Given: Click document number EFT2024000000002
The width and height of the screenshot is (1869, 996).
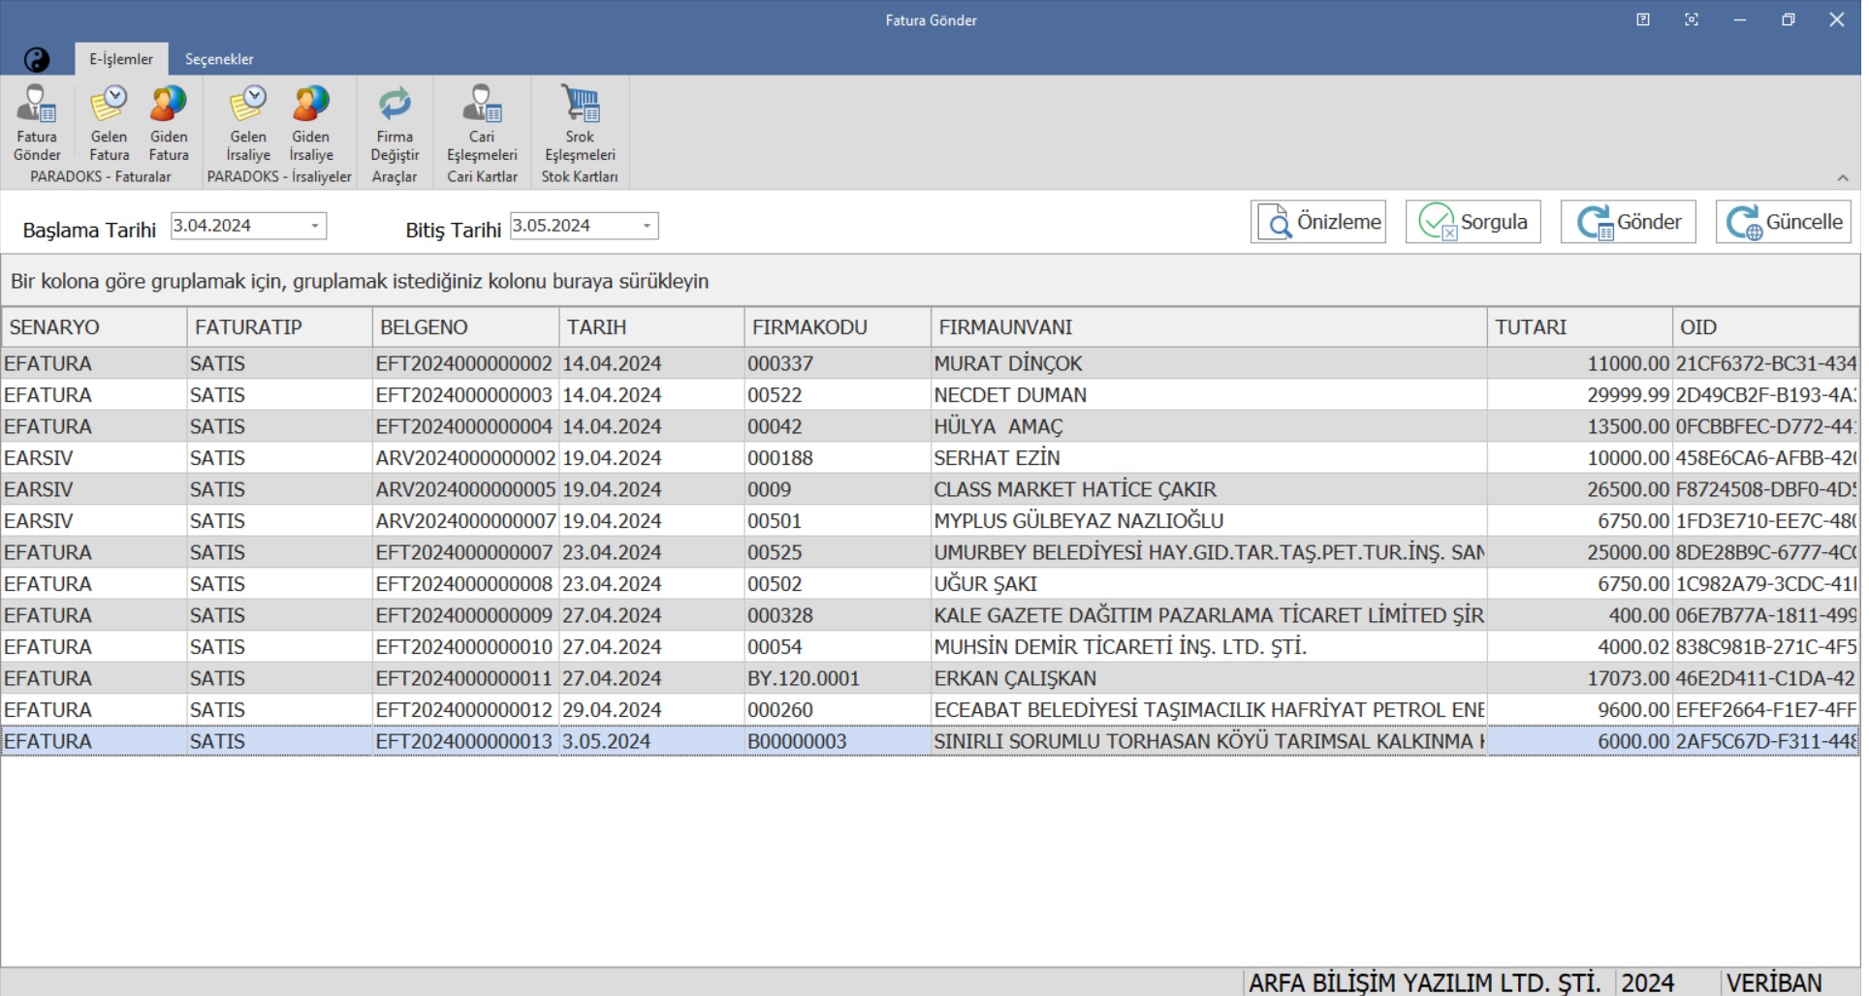Looking at the screenshot, I should [464, 364].
